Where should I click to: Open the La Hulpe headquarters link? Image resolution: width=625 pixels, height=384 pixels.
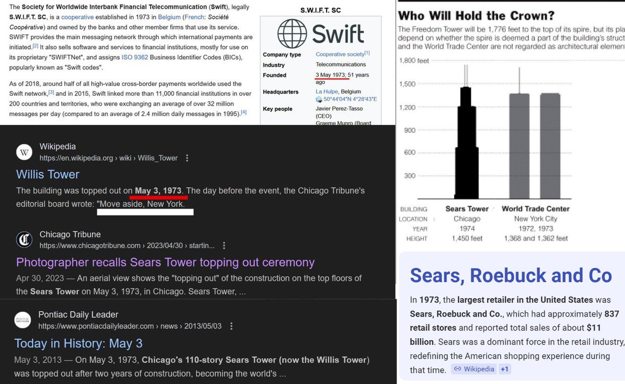(327, 92)
